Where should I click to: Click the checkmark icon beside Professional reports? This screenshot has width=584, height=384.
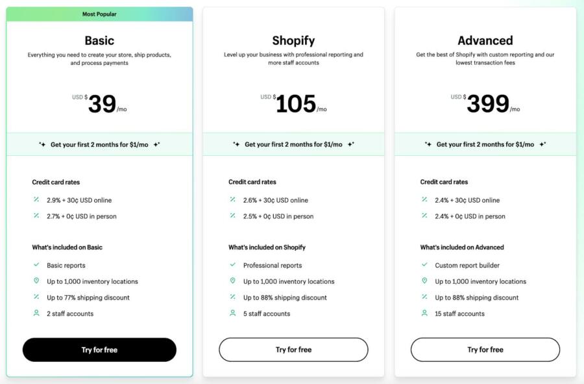pyautogui.click(x=233, y=264)
